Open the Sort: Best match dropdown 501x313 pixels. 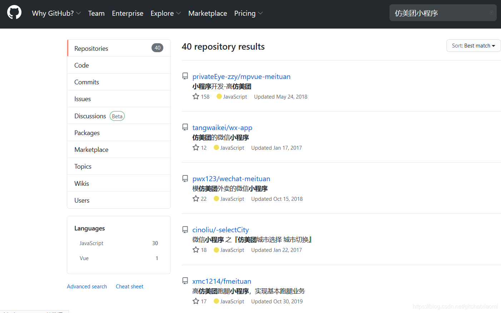click(x=473, y=46)
